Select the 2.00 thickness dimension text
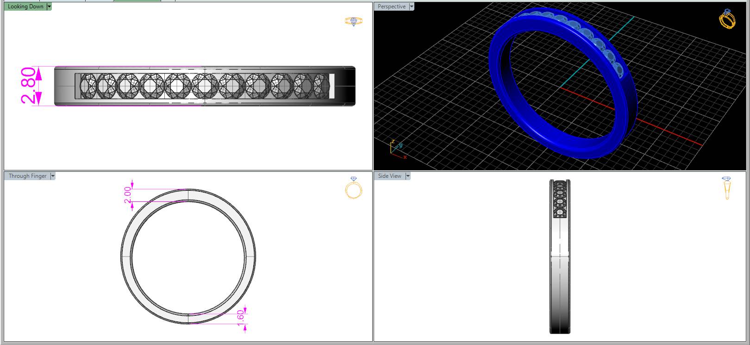 coord(127,194)
